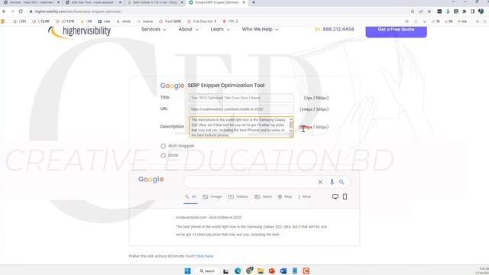Expand the About menu
Viewport: 489px width, 275px height.
[x=189, y=29]
